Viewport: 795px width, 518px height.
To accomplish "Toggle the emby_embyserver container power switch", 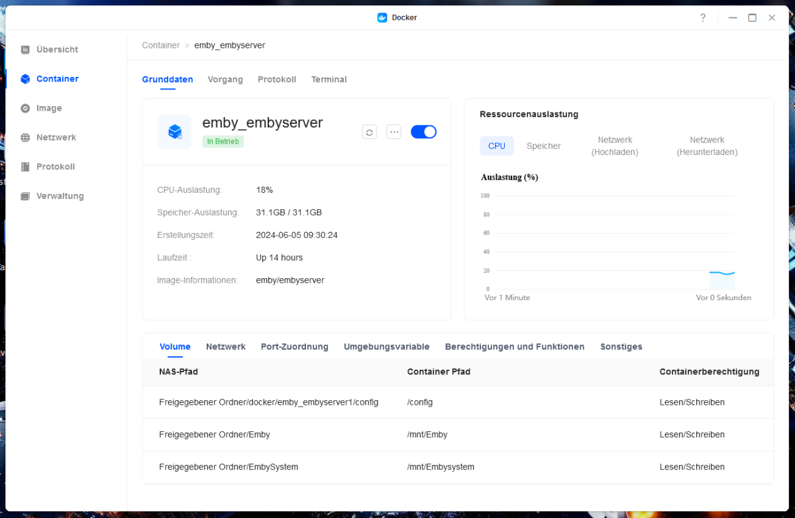I will point(423,132).
